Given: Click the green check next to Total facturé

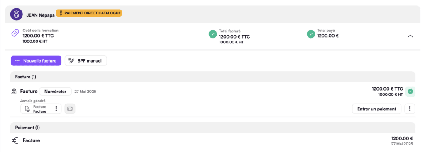Looking at the screenshot, I should 212,34.
